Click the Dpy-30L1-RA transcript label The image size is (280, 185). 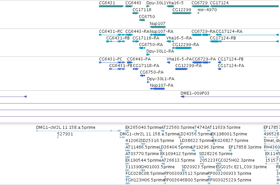160,51
